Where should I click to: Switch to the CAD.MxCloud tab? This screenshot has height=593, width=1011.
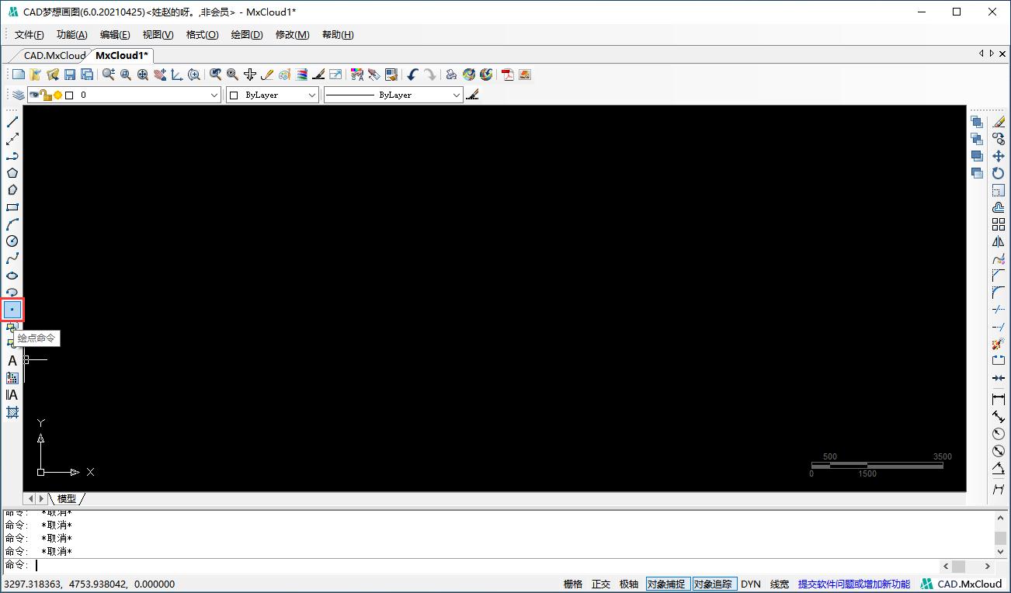pyautogui.click(x=54, y=55)
